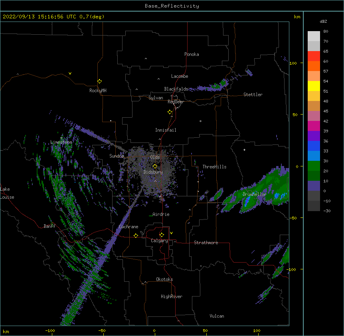Click the ThreeHills label
The image size is (344, 336).
pyautogui.click(x=214, y=167)
